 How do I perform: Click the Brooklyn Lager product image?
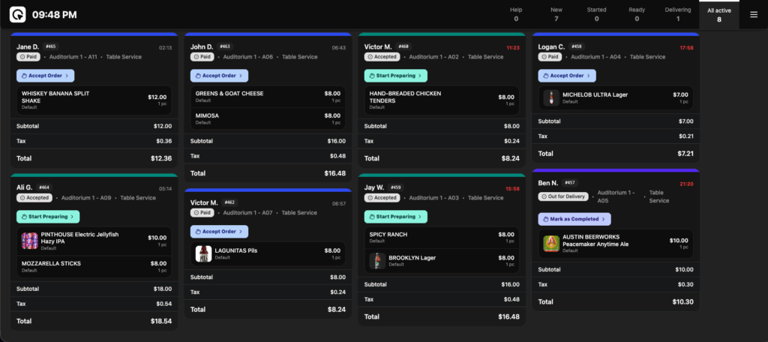click(377, 260)
